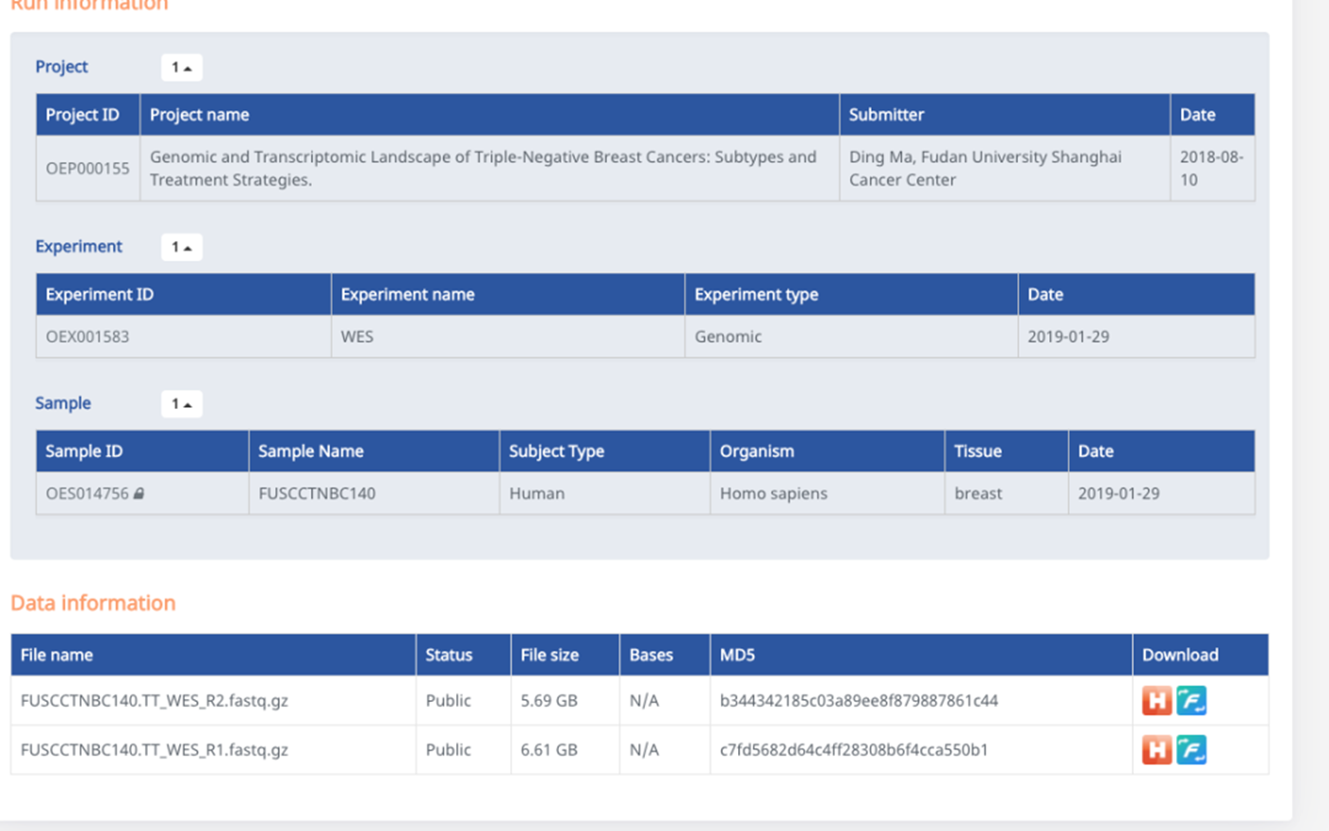Open sample ID OES014756
Viewport: 1329px width, 831px height.
click(87, 493)
